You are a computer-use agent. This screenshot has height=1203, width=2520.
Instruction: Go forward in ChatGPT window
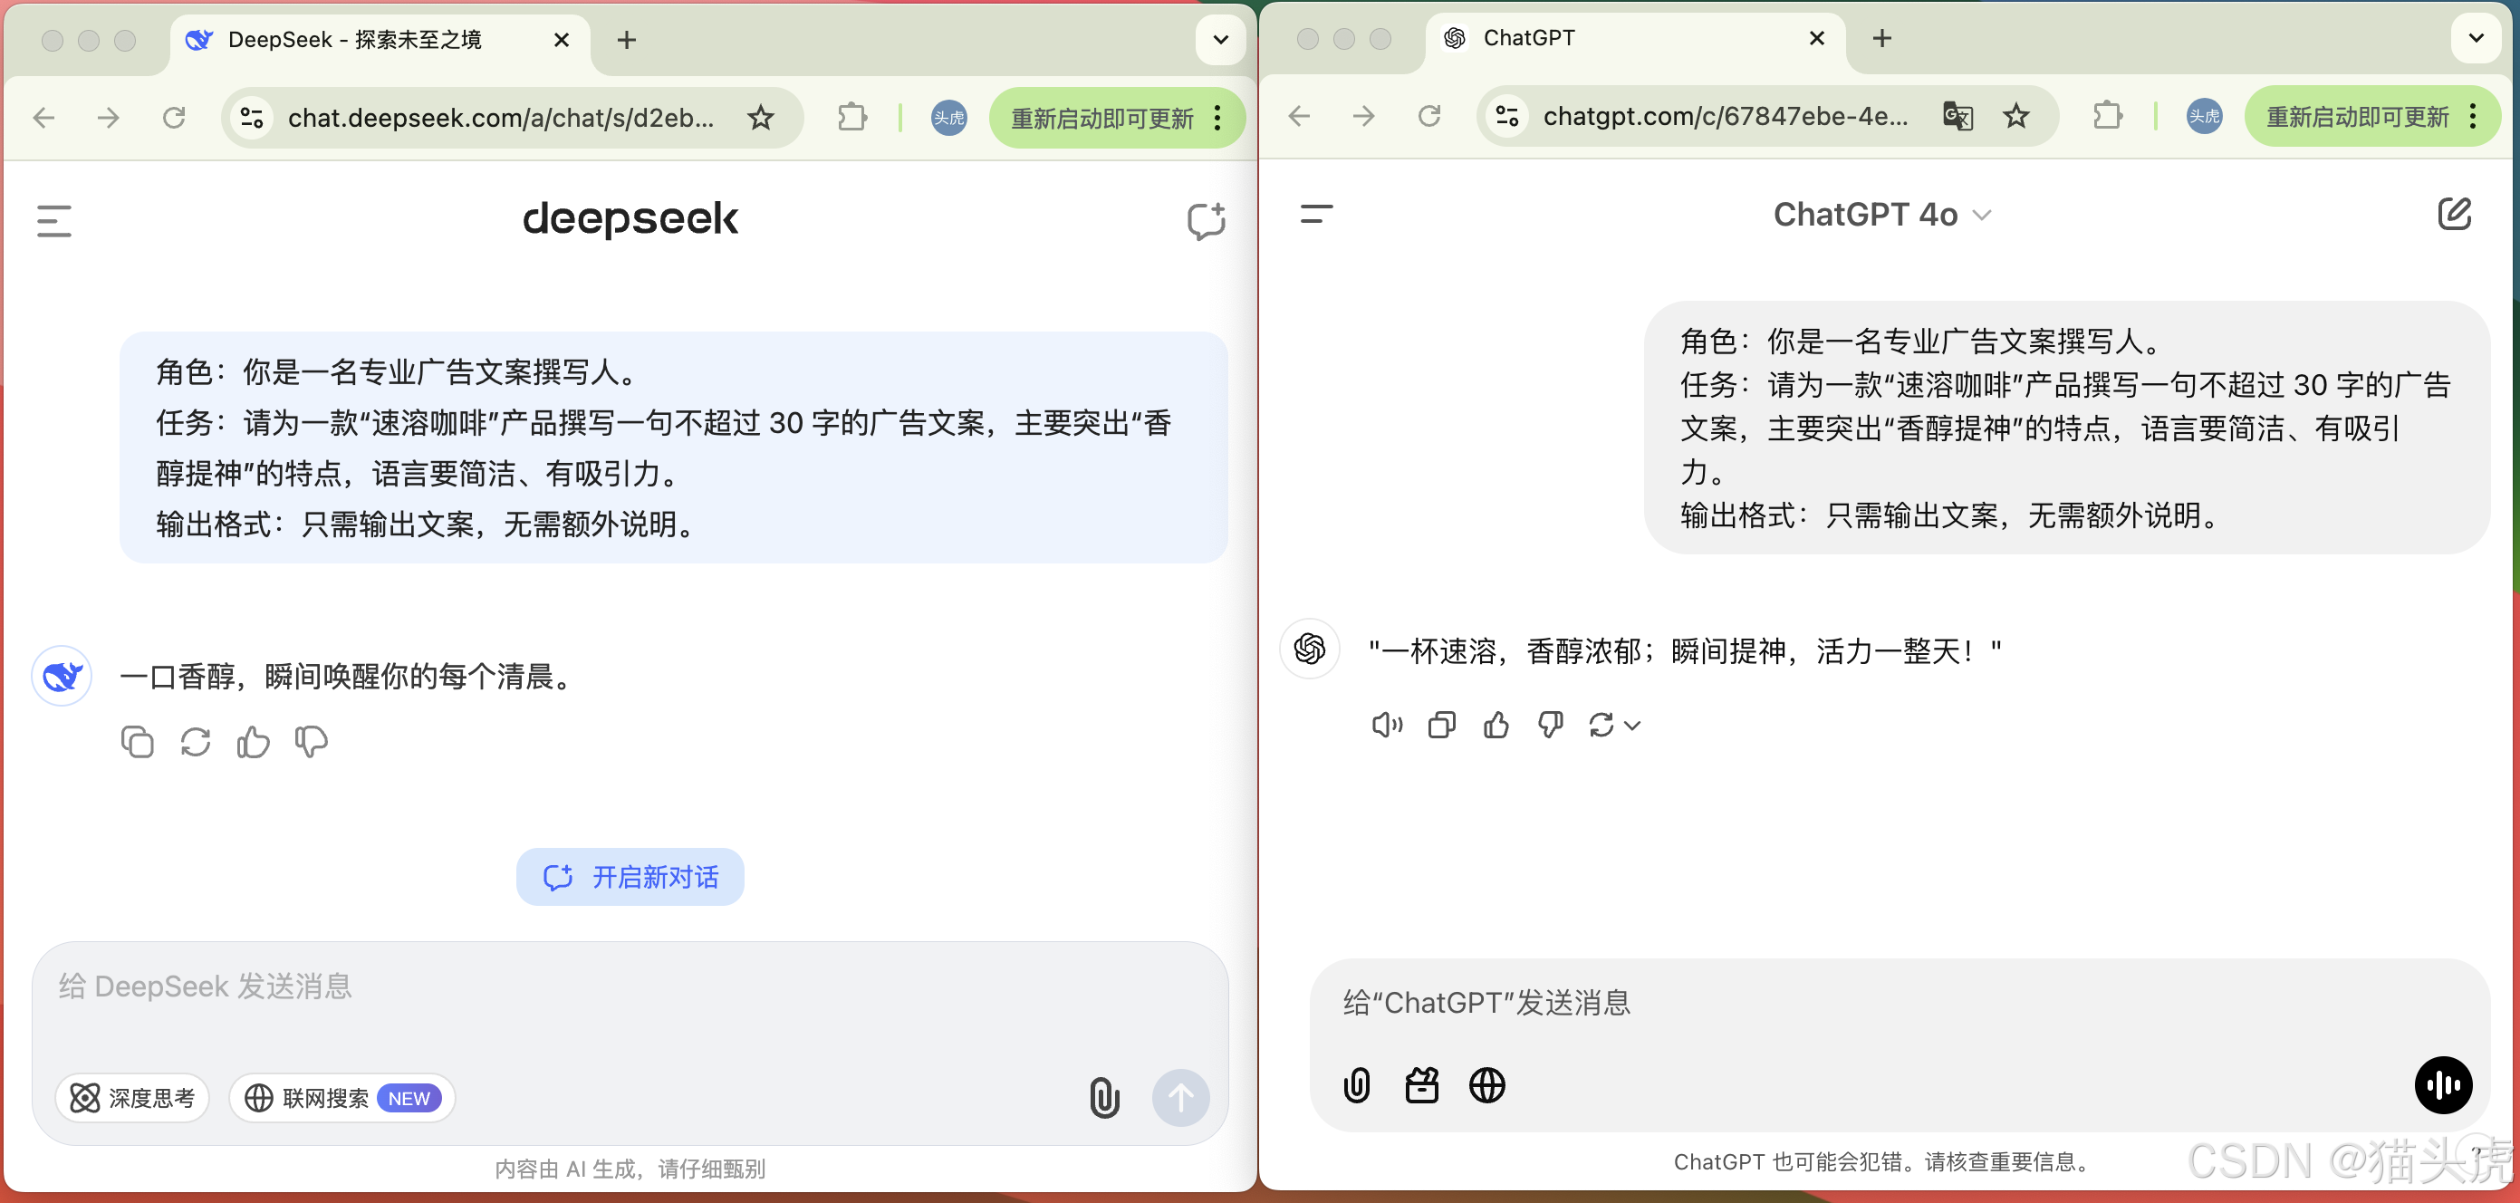coord(1363,116)
